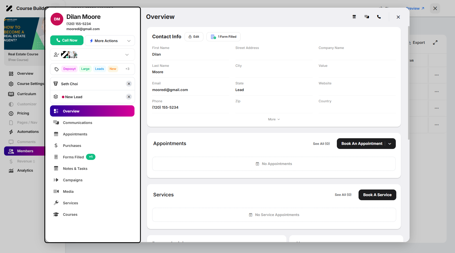The width and height of the screenshot is (455, 253).
Task: Open the chat messages icon in header
Action: 367,17
